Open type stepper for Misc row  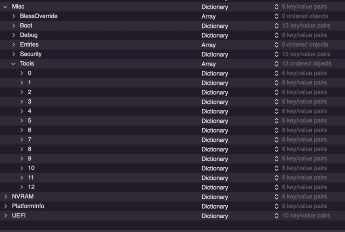point(276,7)
